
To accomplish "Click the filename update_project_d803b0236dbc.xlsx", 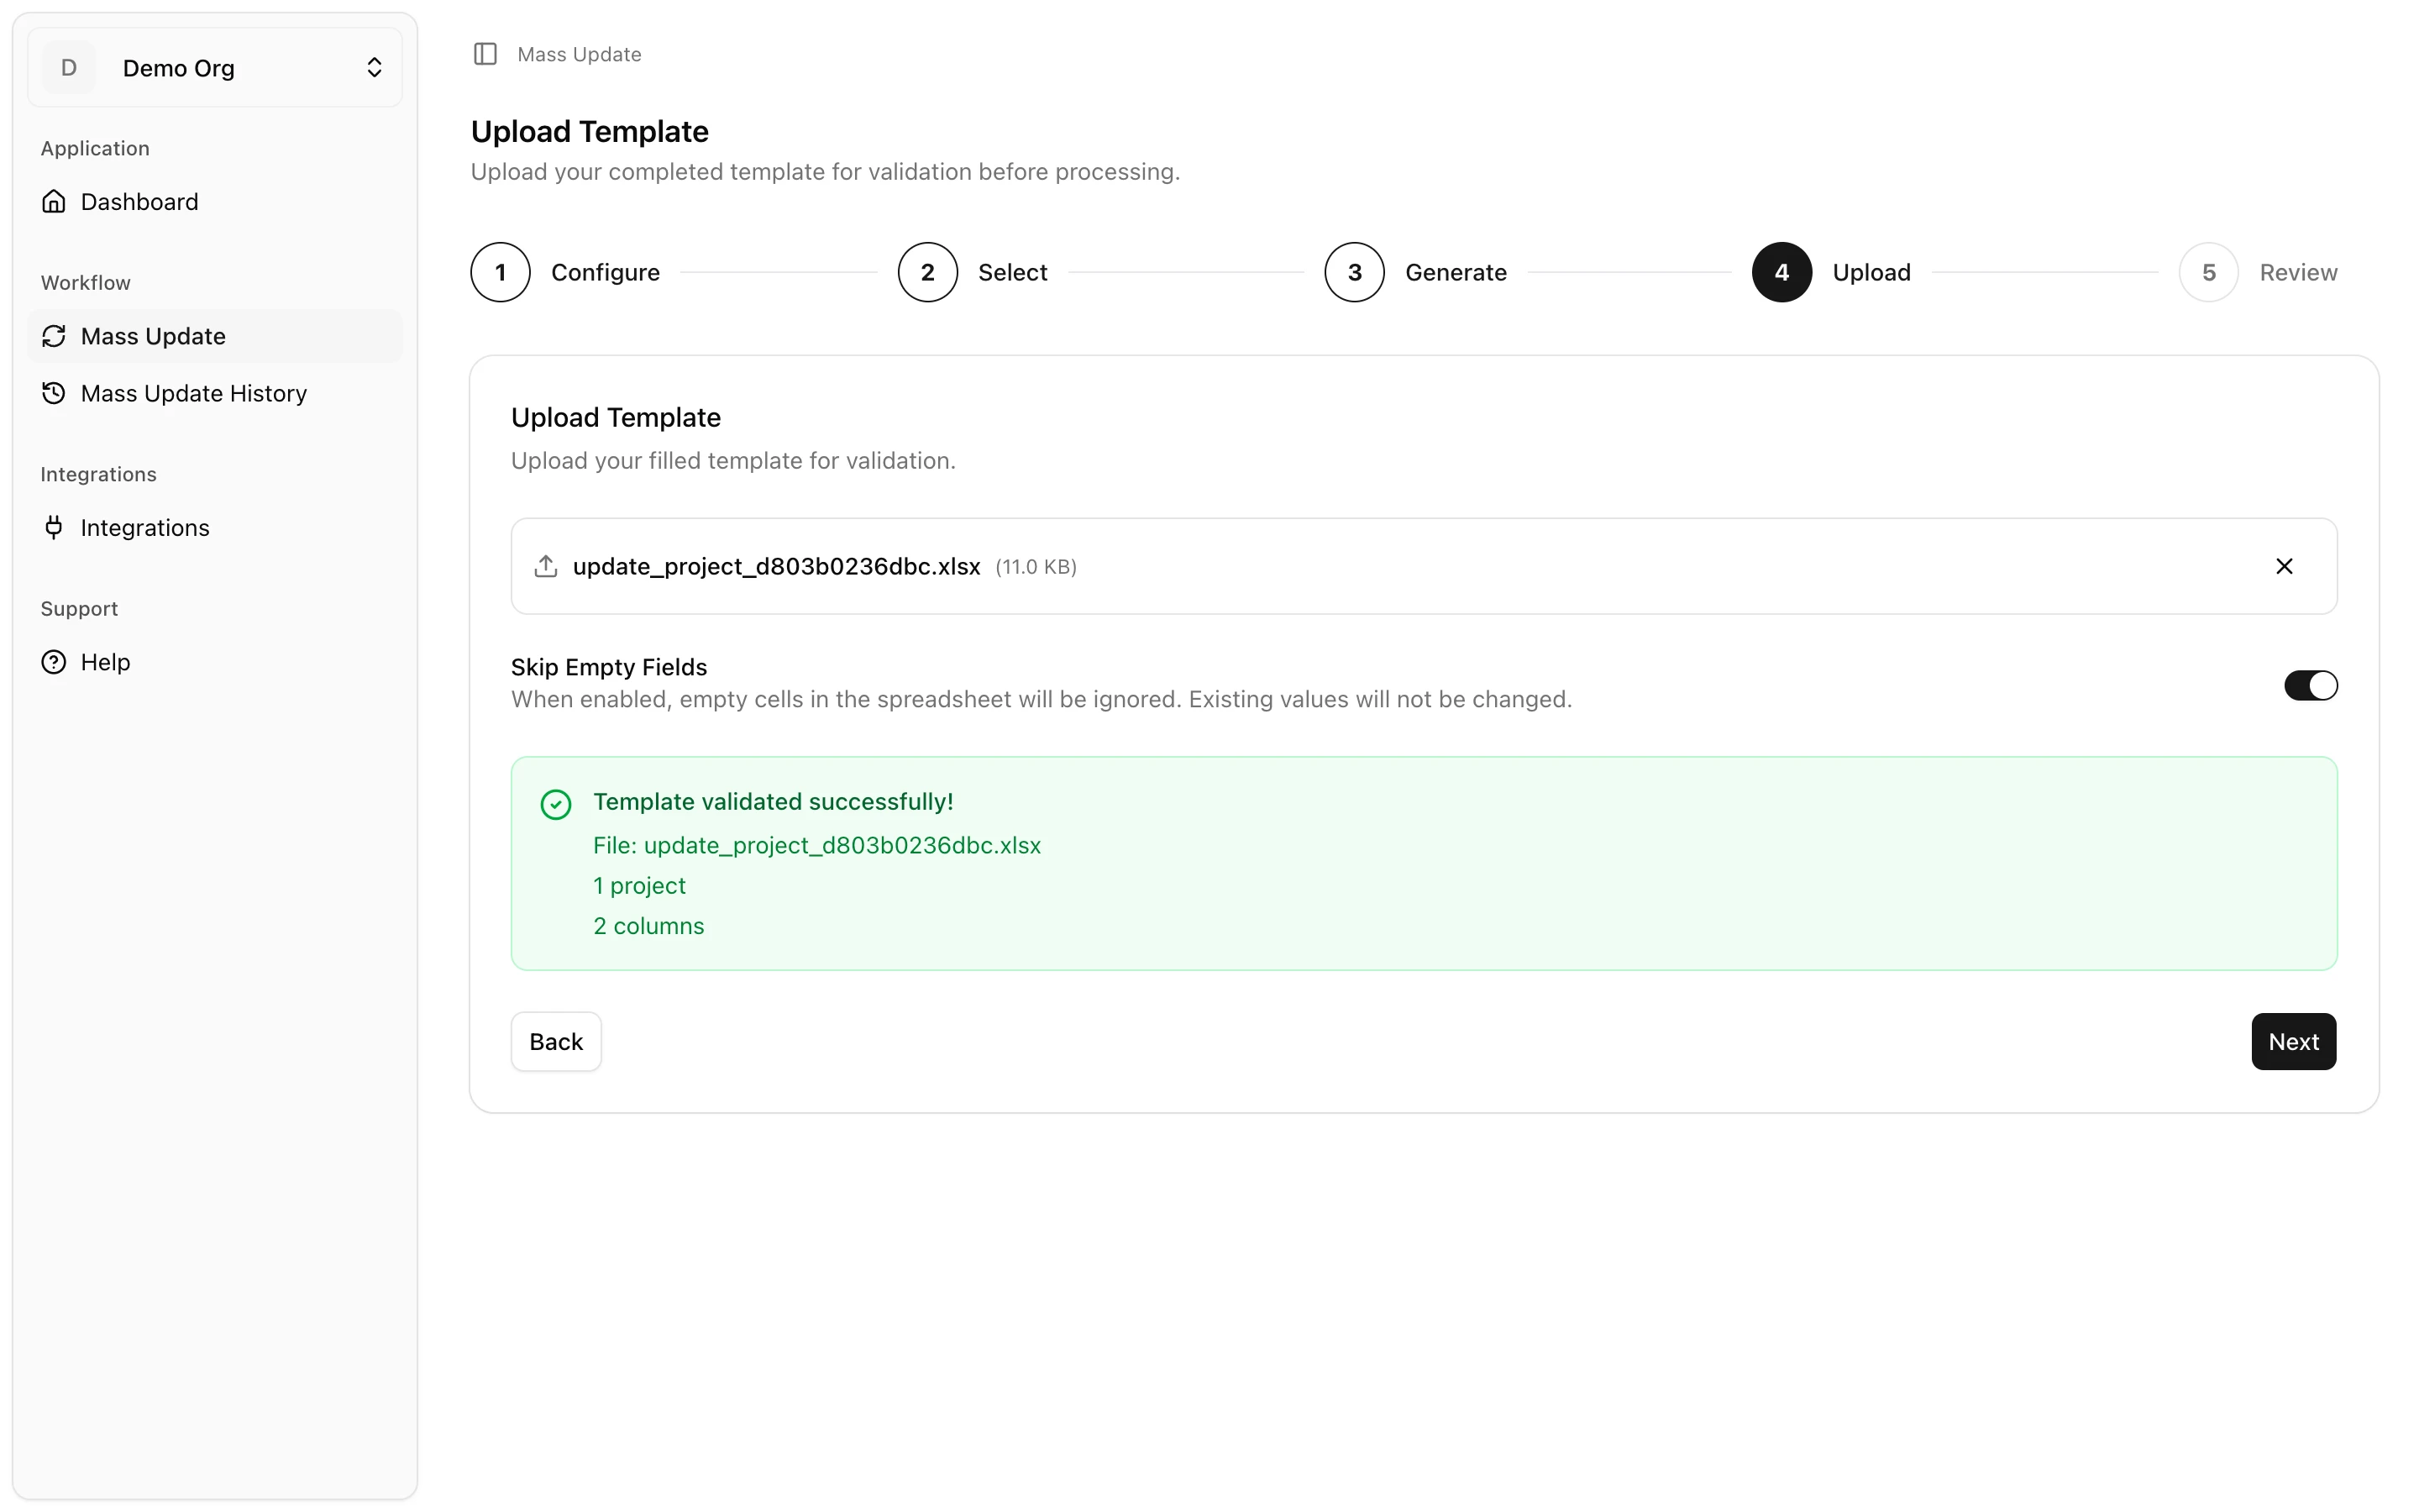I will pos(776,565).
